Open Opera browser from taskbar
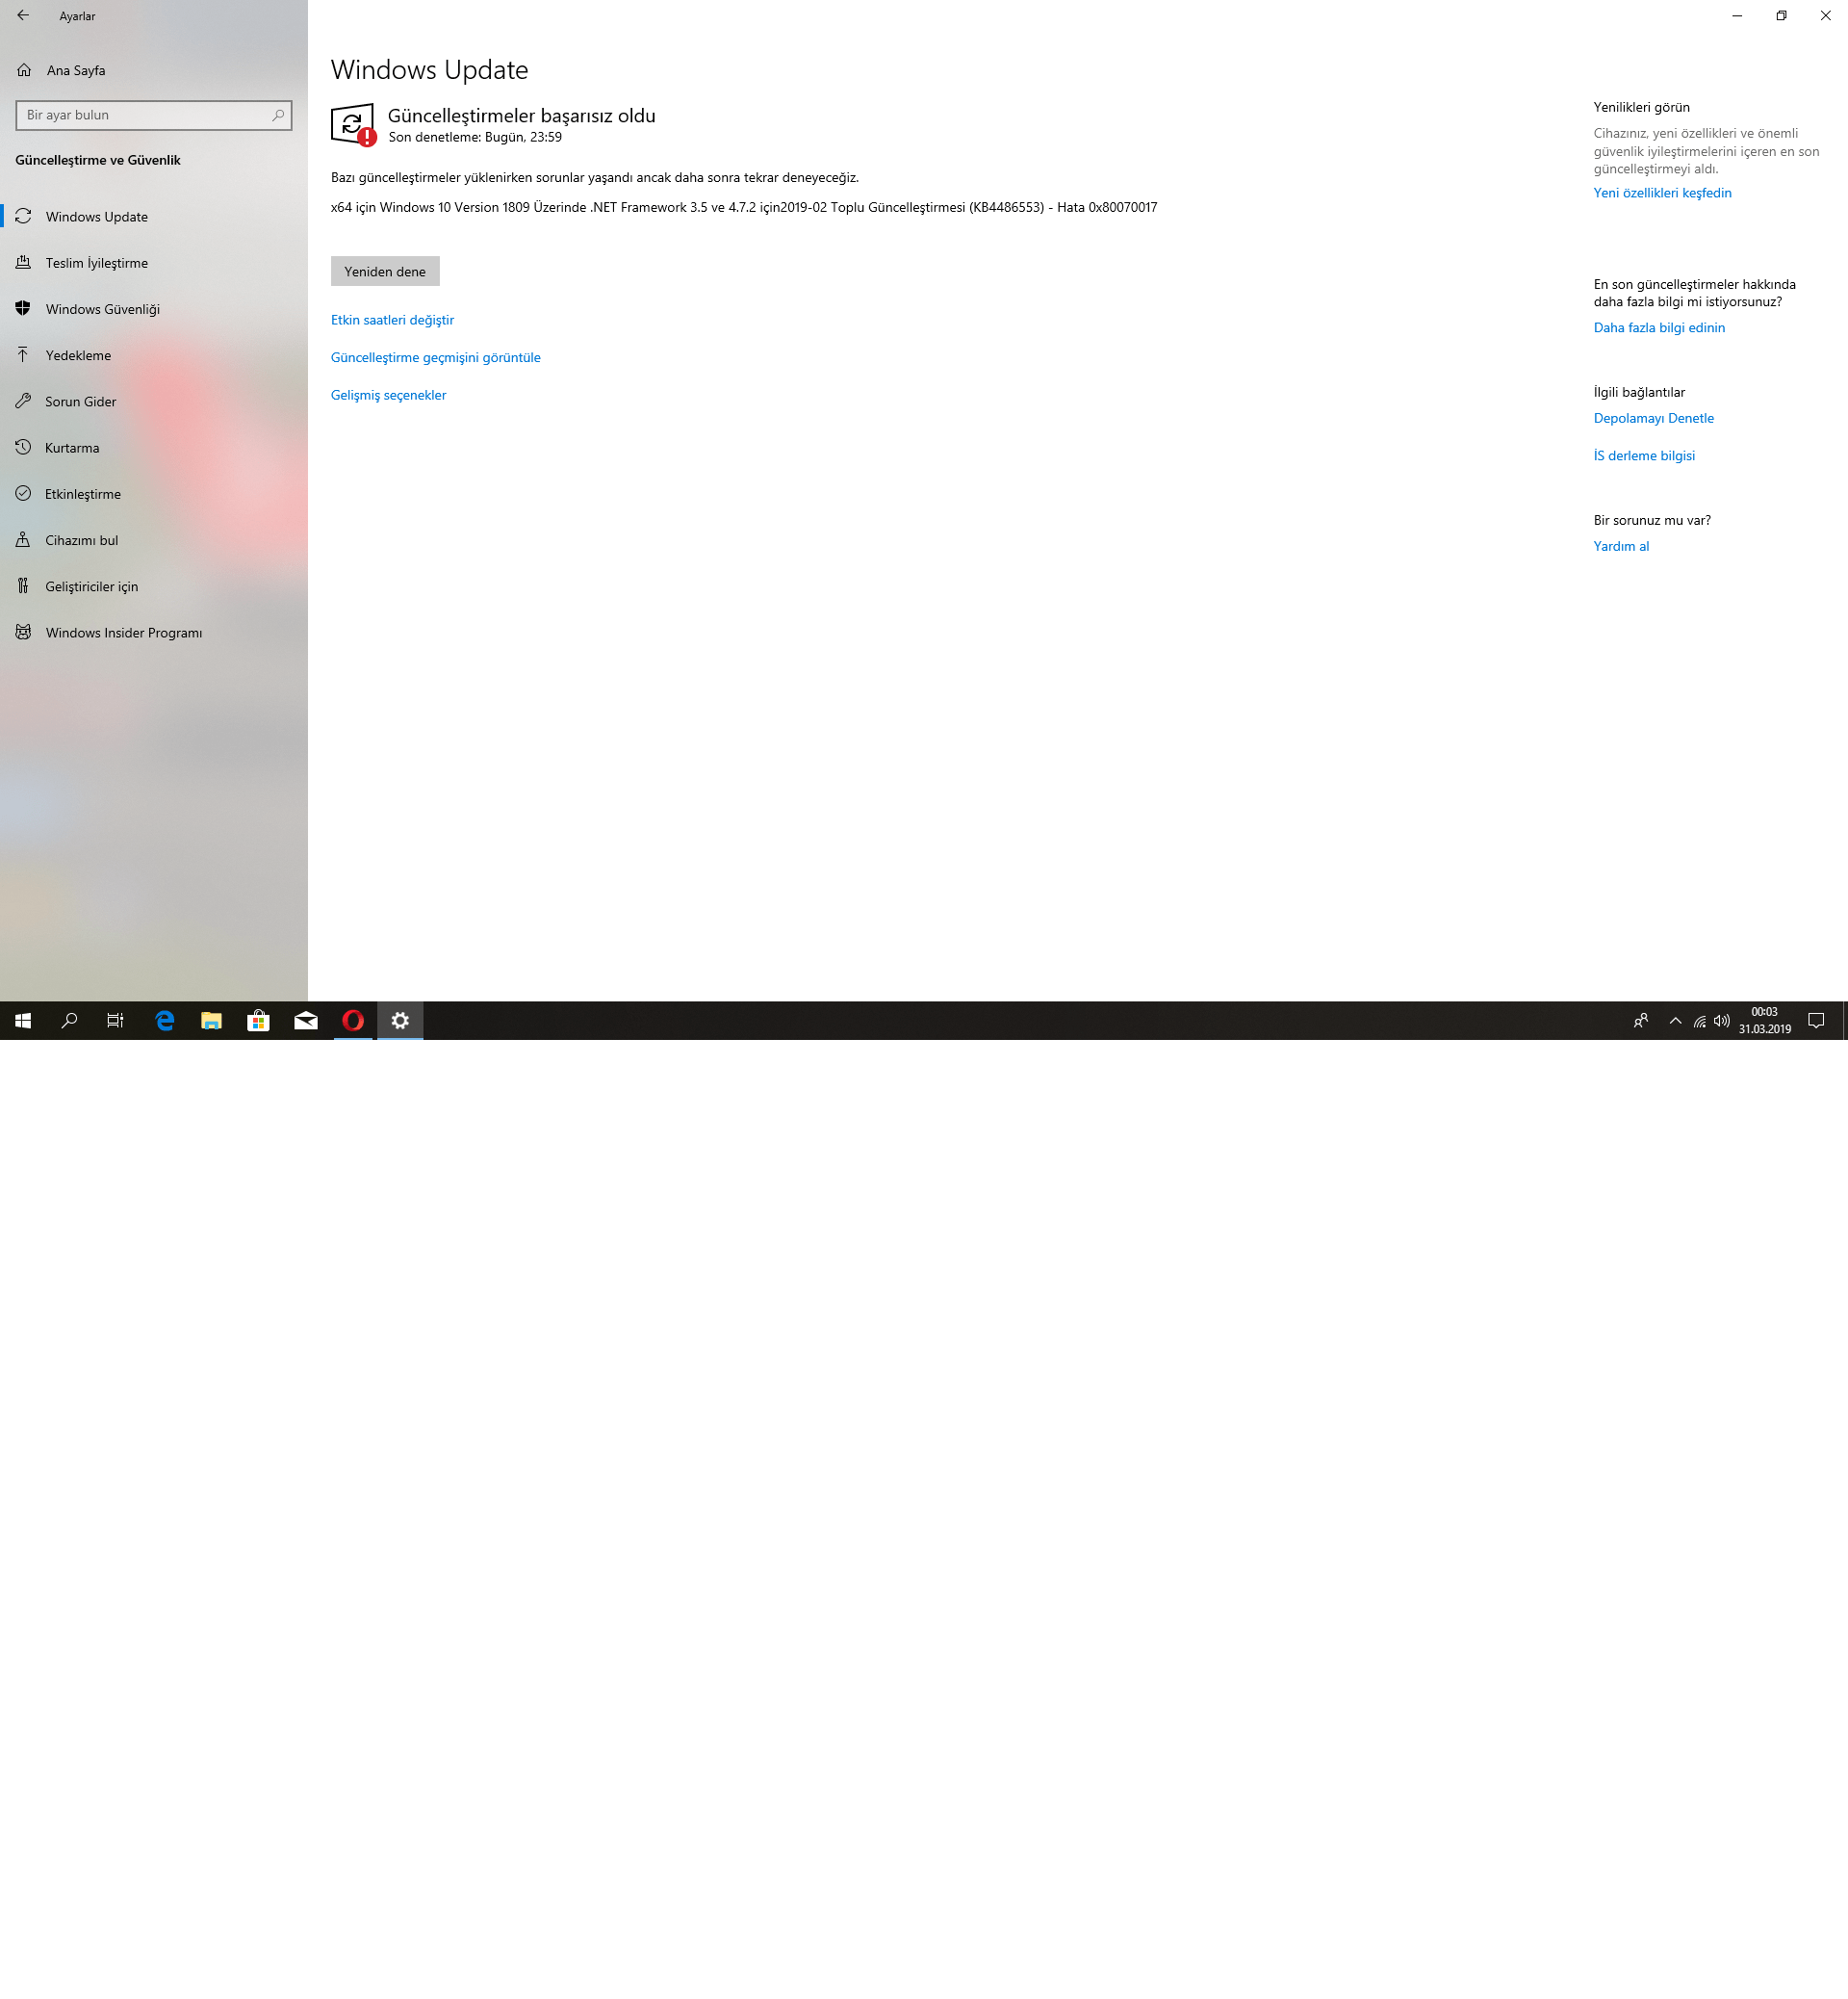Image resolution: width=1848 pixels, height=1999 pixels. [353, 1021]
